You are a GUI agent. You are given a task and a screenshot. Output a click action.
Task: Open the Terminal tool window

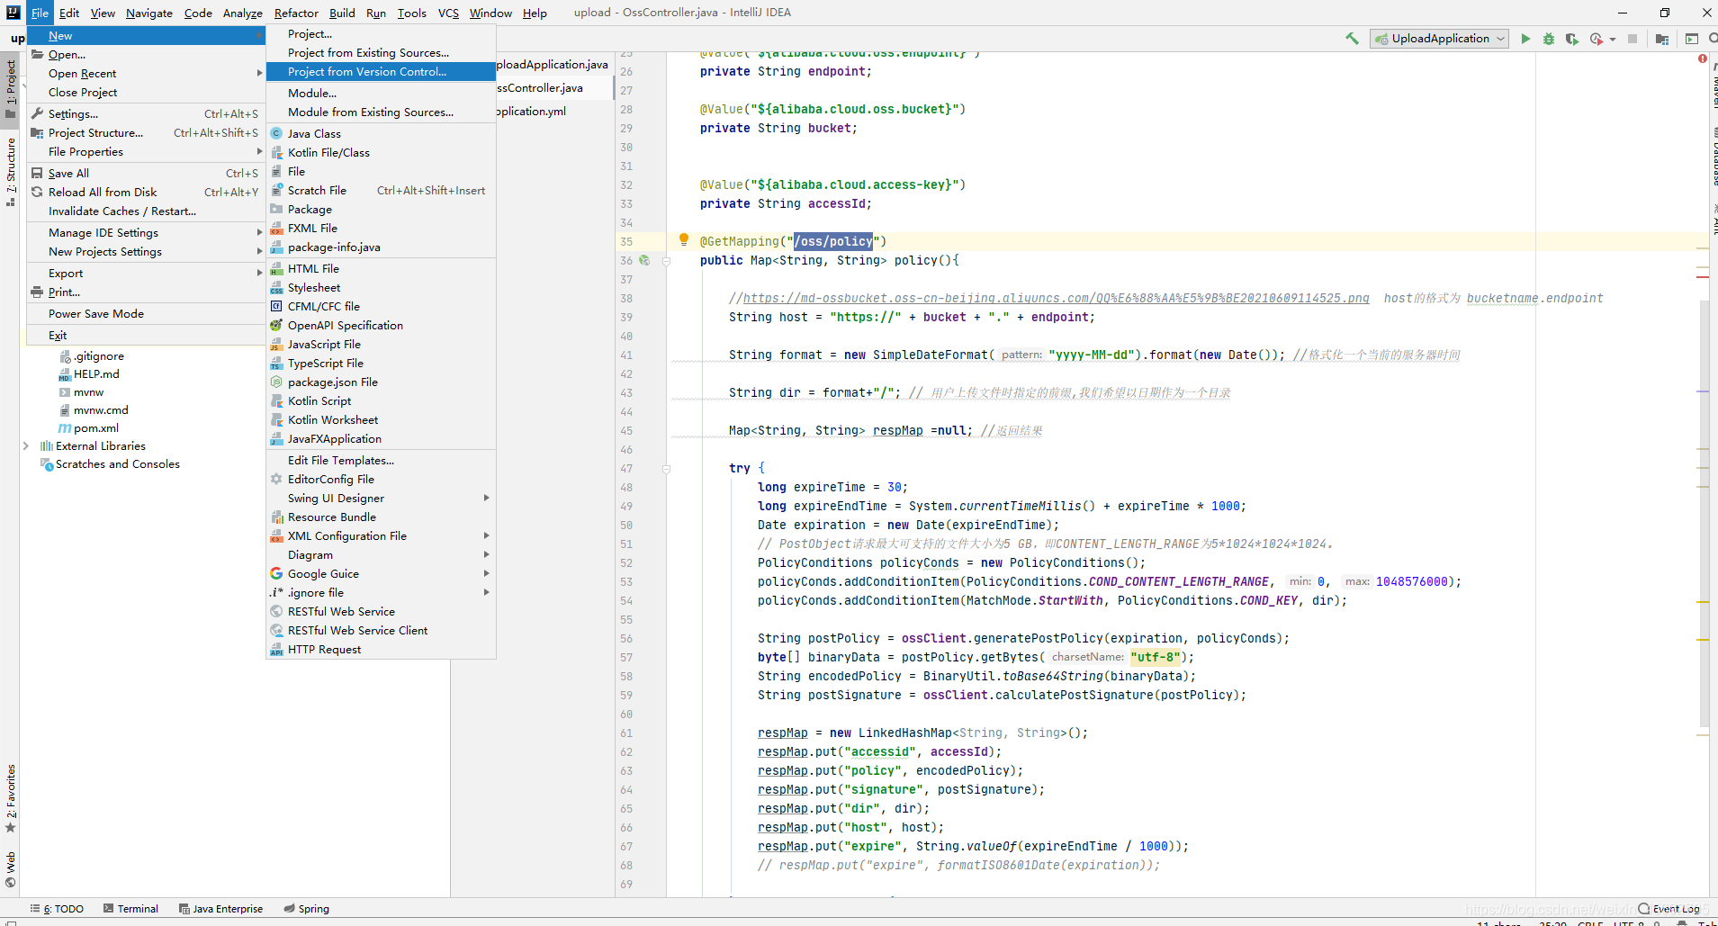130,908
